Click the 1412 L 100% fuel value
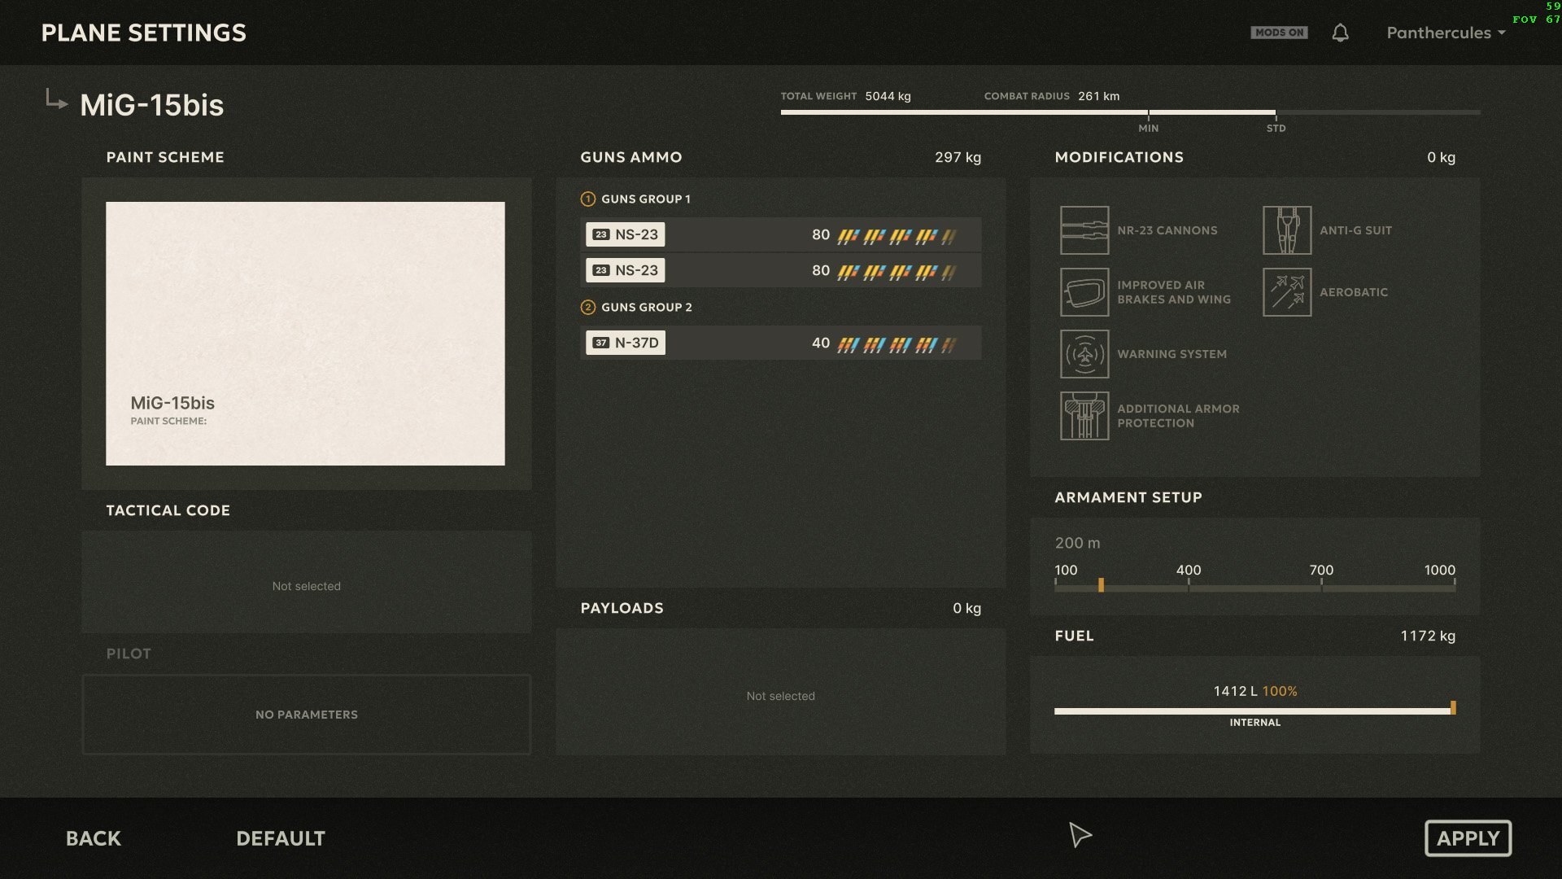This screenshot has height=879, width=1562. coord(1254,691)
